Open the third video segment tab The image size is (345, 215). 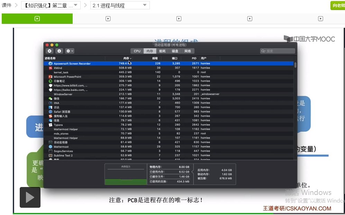pos(179,19)
